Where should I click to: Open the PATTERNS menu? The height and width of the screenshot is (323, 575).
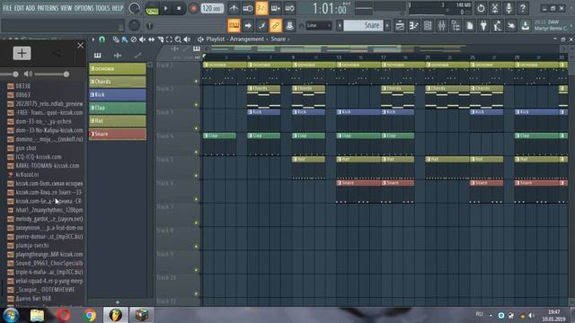48,8
